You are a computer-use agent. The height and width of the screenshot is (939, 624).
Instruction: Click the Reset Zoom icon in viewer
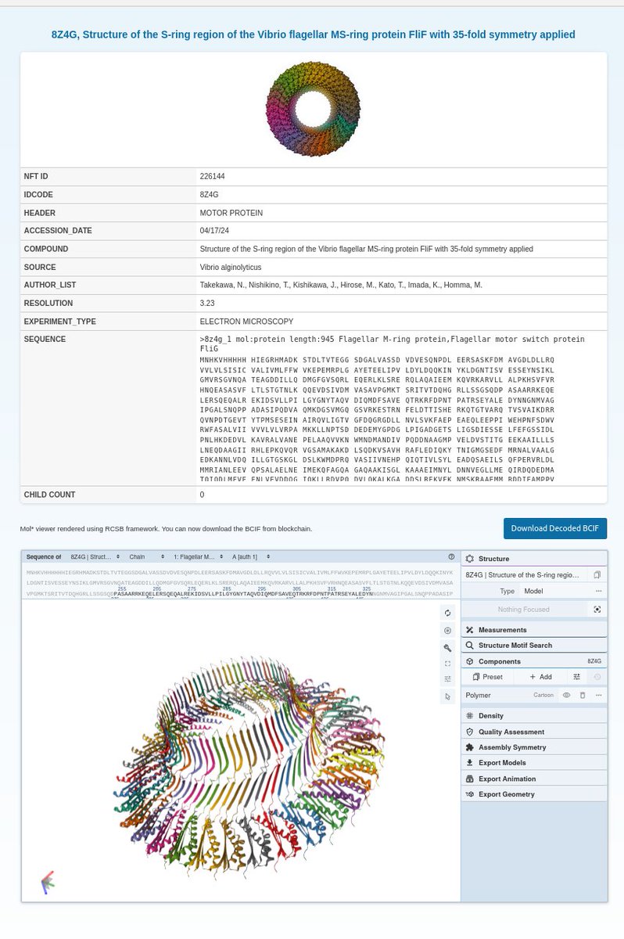(447, 613)
